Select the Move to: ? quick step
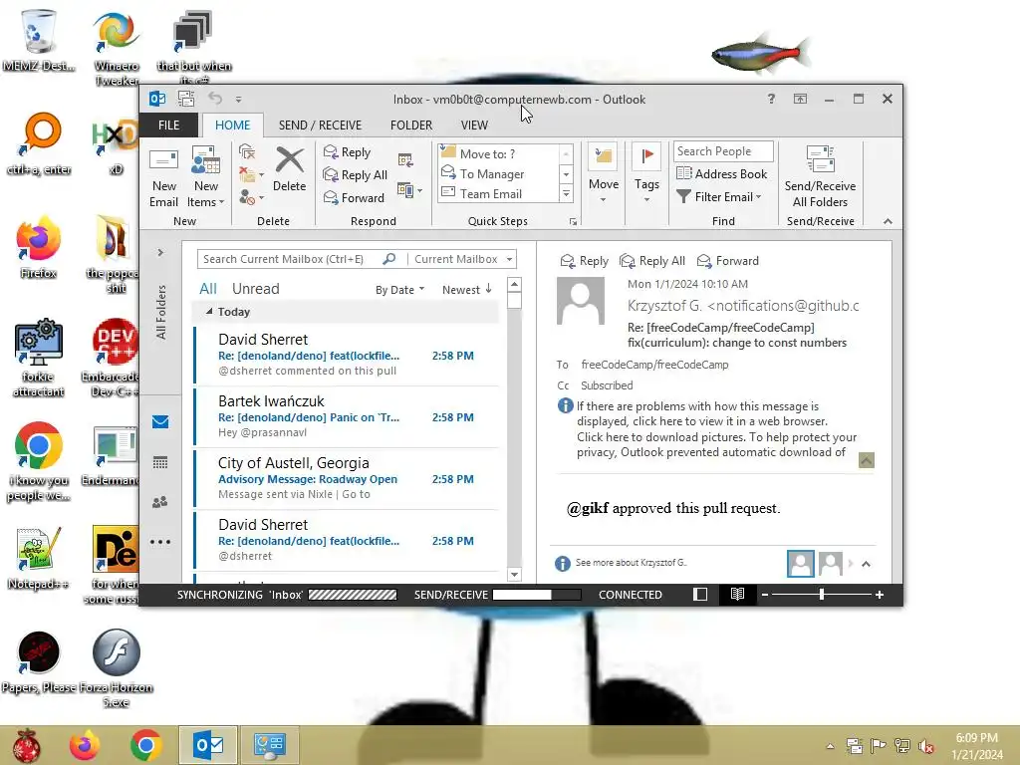The height and width of the screenshot is (765, 1020). tap(498, 153)
